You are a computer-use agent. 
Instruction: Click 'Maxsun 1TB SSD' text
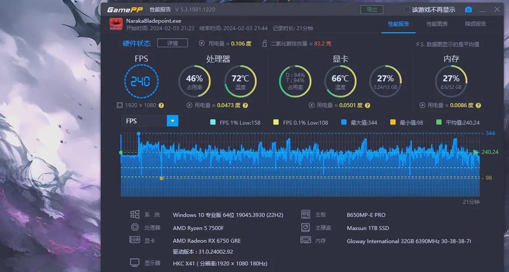pyautogui.click(x=368, y=228)
